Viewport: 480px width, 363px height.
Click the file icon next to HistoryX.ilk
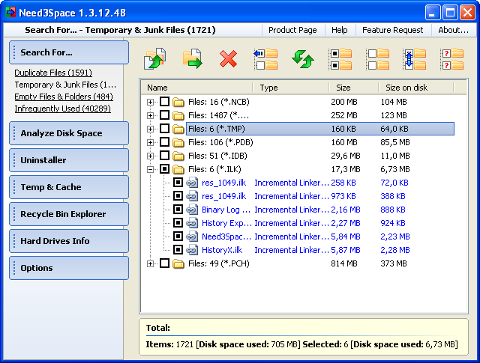pos(192,250)
